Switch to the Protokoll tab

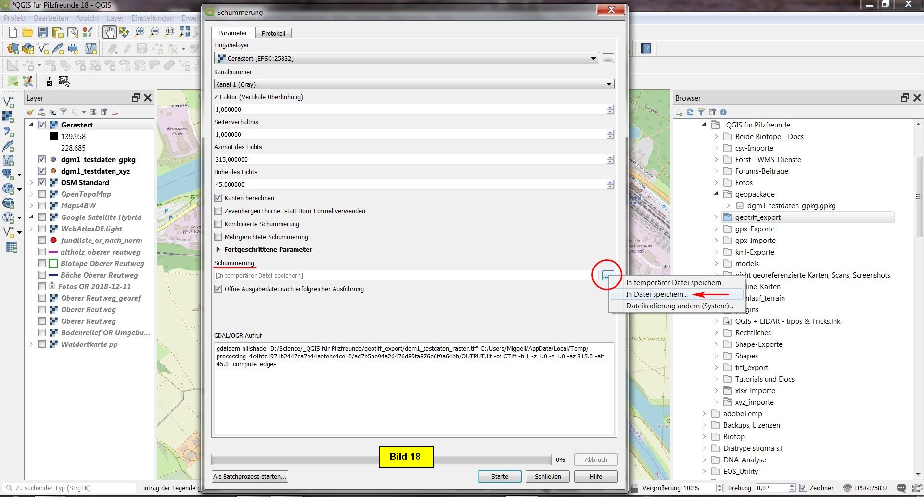273,33
